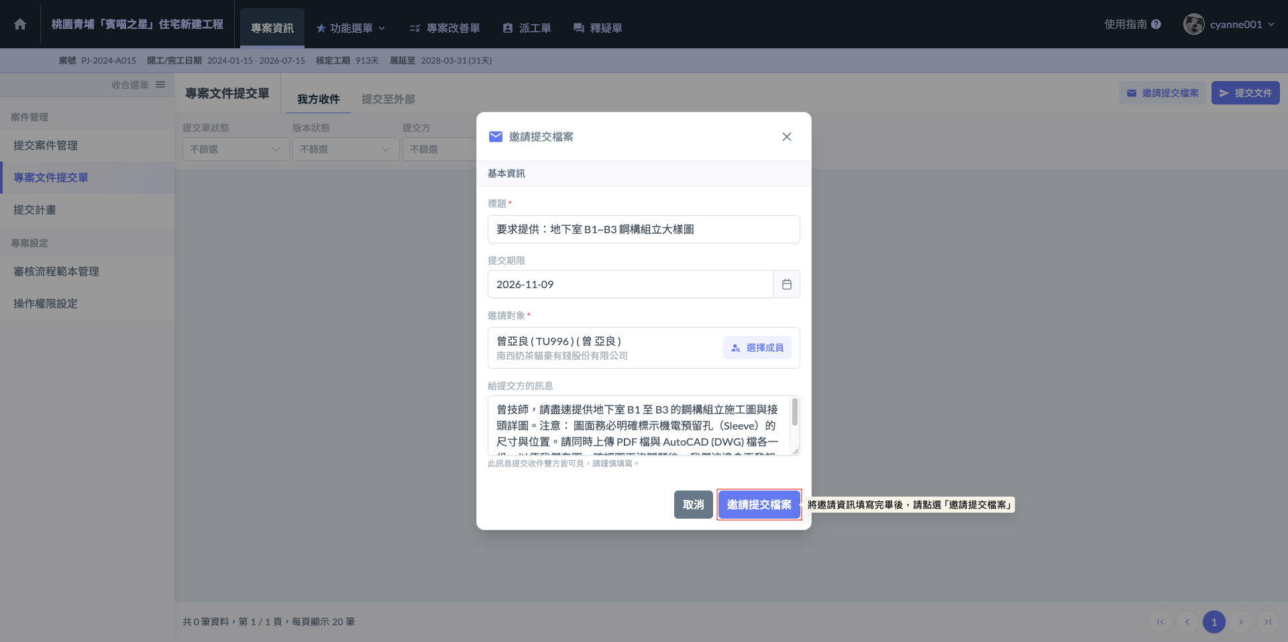Close the 邀請提交檔案 dialog with the X
This screenshot has width=1288, height=642.
coord(787,137)
